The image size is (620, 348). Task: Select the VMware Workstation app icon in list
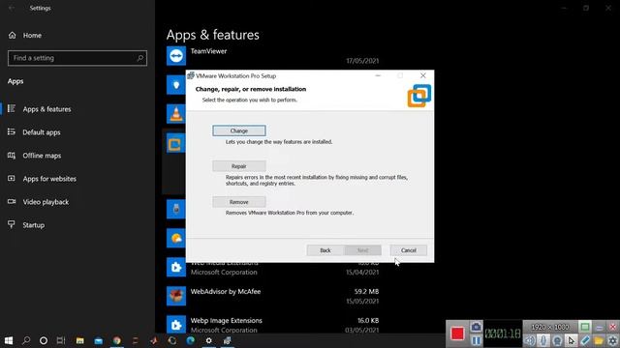pos(175,144)
